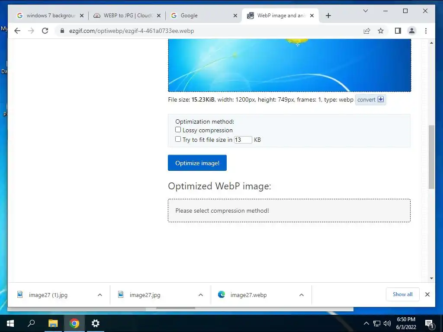Viewport: 443px width, 332px height.
Task: Click Chrome icon in taskbar
Action: click(74, 323)
